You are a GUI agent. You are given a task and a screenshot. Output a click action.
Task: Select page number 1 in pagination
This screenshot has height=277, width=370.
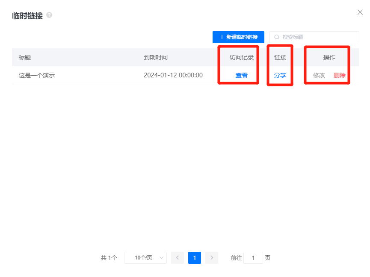coord(195,258)
